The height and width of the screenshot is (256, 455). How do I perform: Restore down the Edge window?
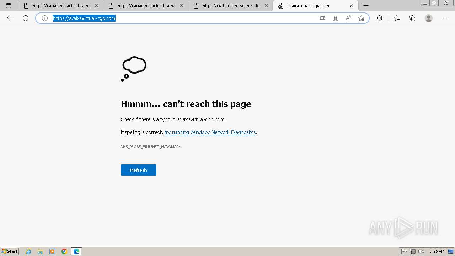(434, 3)
